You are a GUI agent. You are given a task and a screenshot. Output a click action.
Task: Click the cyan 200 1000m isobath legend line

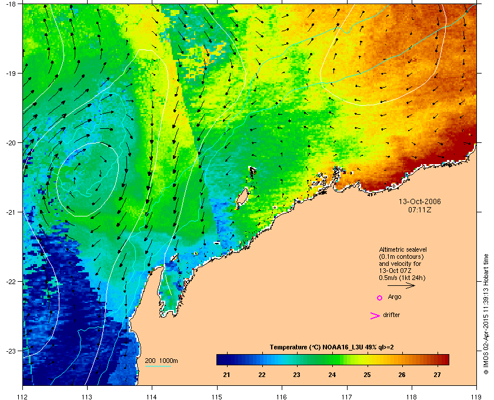coord(158,366)
